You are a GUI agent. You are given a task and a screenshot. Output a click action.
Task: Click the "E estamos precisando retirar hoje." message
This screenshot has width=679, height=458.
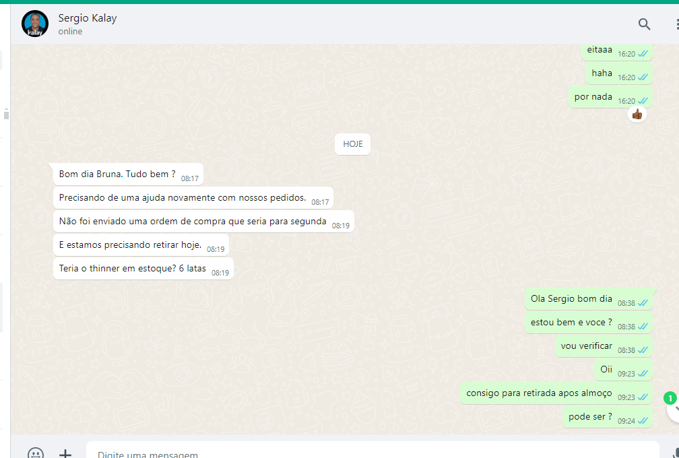[x=130, y=244]
